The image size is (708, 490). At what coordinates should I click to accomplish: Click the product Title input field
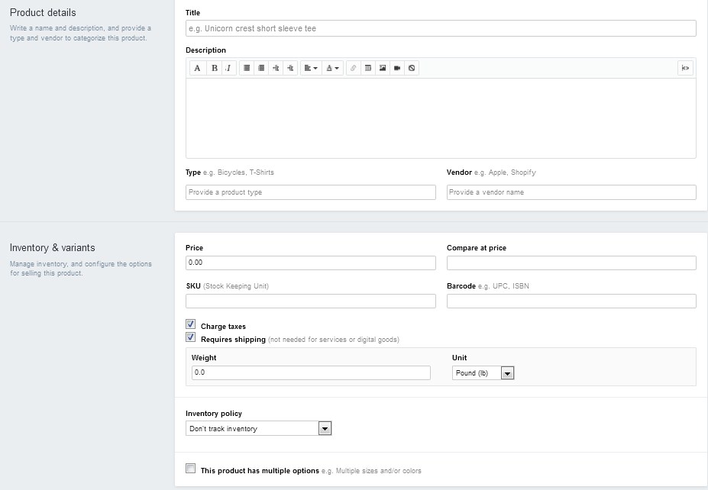click(x=441, y=28)
